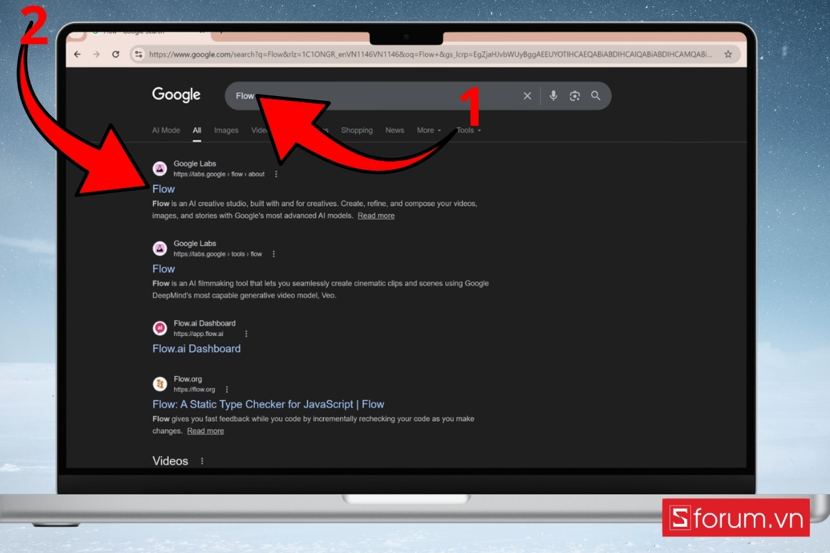The height and width of the screenshot is (553, 830).
Task: Click the magnifying glass search icon
Action: tap(596, 96)
